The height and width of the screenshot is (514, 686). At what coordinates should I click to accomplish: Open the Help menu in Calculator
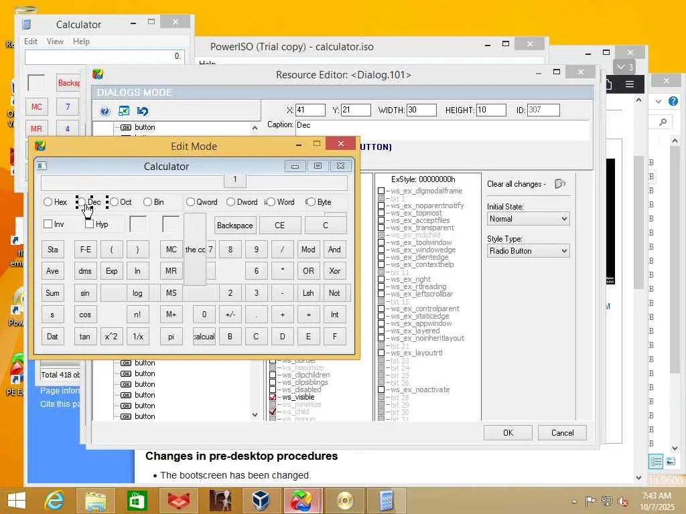click(x=81, y=41)
